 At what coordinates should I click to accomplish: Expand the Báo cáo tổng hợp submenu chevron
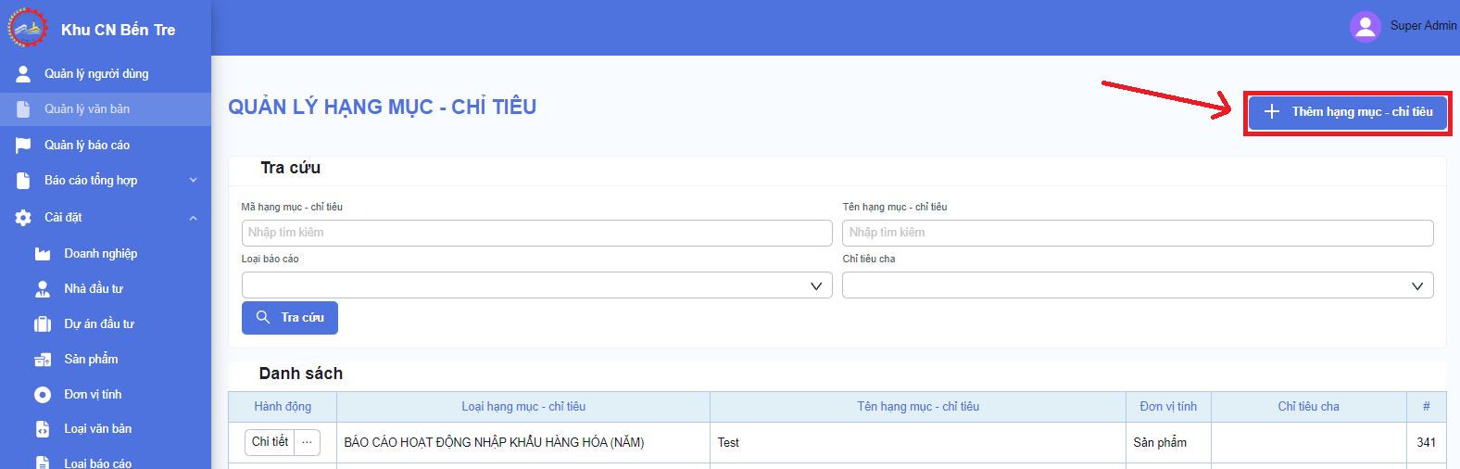[193, 180]
